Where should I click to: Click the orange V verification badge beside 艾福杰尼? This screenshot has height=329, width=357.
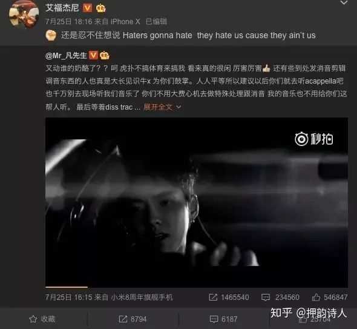tap(87, 8)
